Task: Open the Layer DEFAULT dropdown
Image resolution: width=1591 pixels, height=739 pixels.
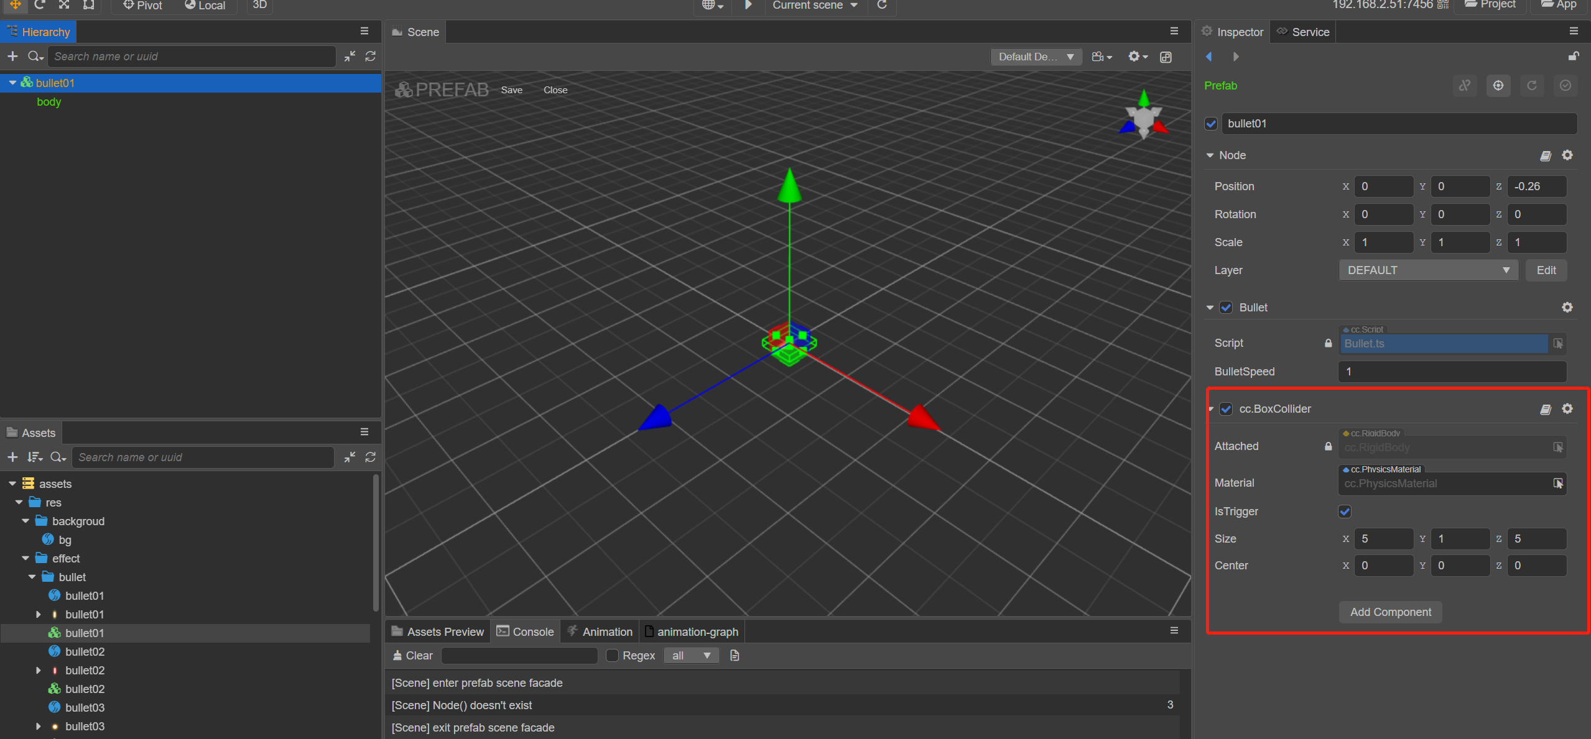Action: 1427,270
